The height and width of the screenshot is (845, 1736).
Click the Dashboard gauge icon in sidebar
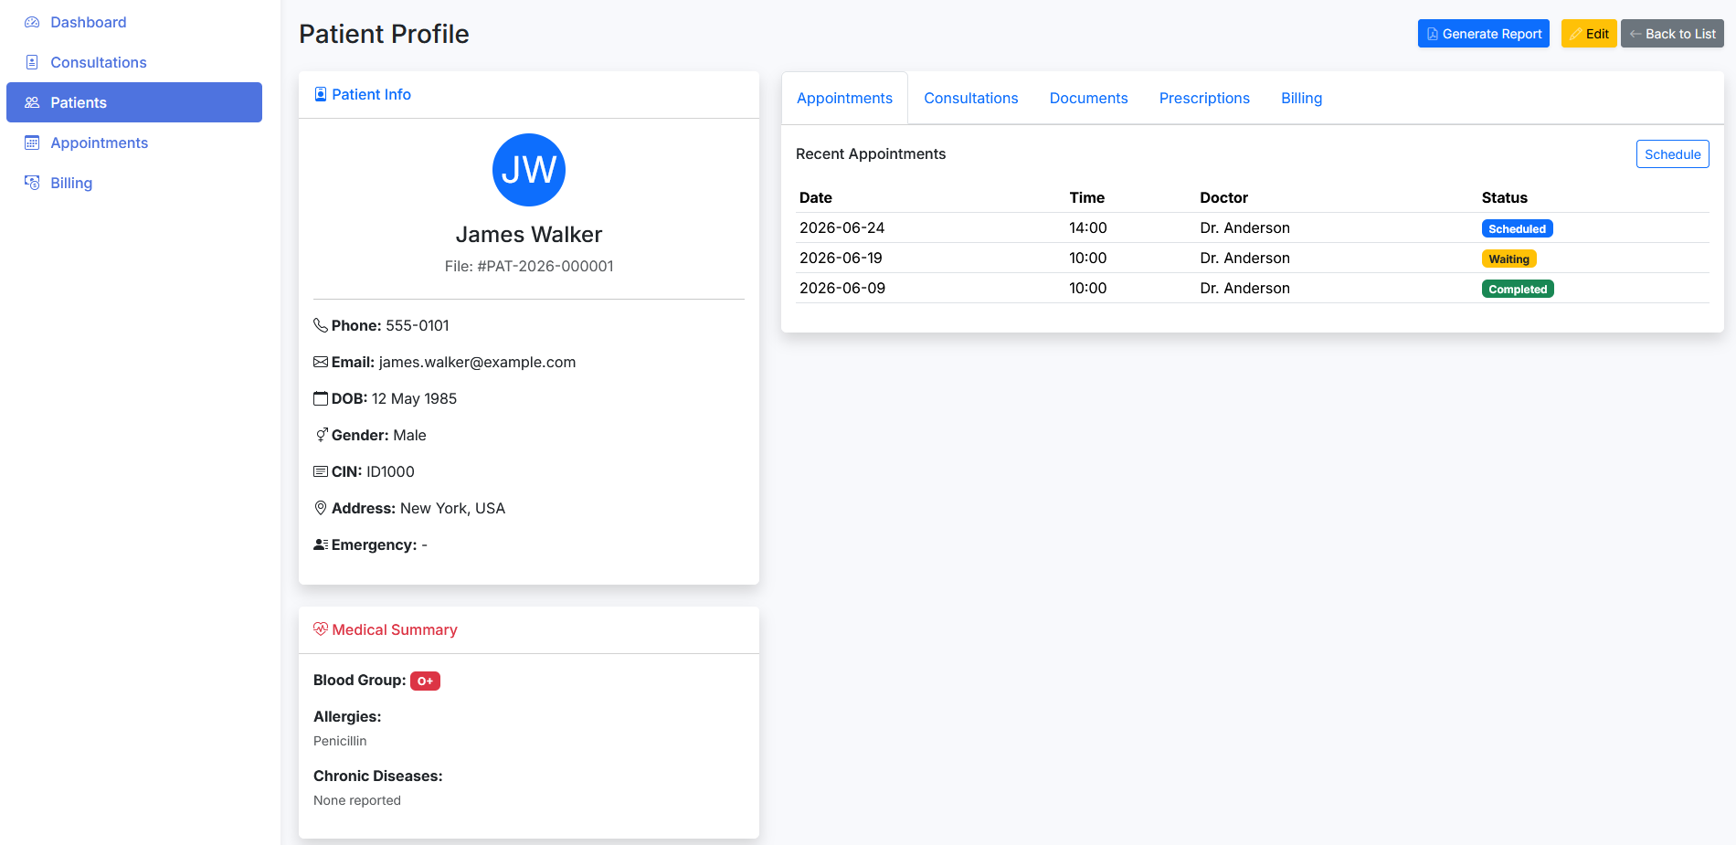click(x=32, y=22)
